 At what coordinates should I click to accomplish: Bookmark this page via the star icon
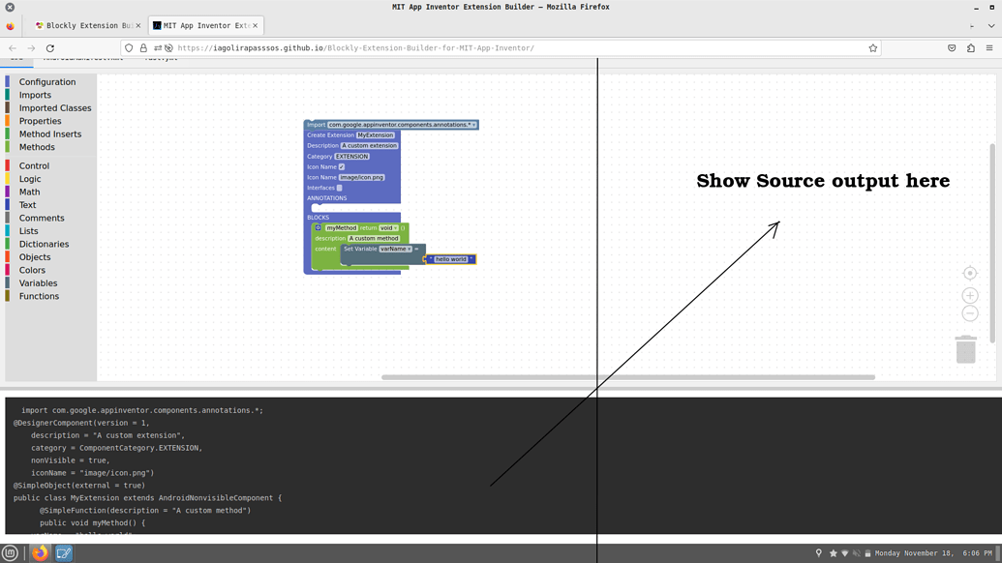click(872, 46)
